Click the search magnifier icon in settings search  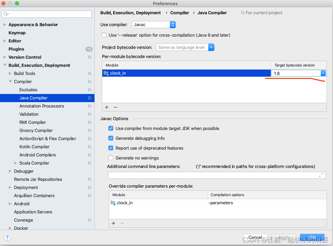[6, 14]
